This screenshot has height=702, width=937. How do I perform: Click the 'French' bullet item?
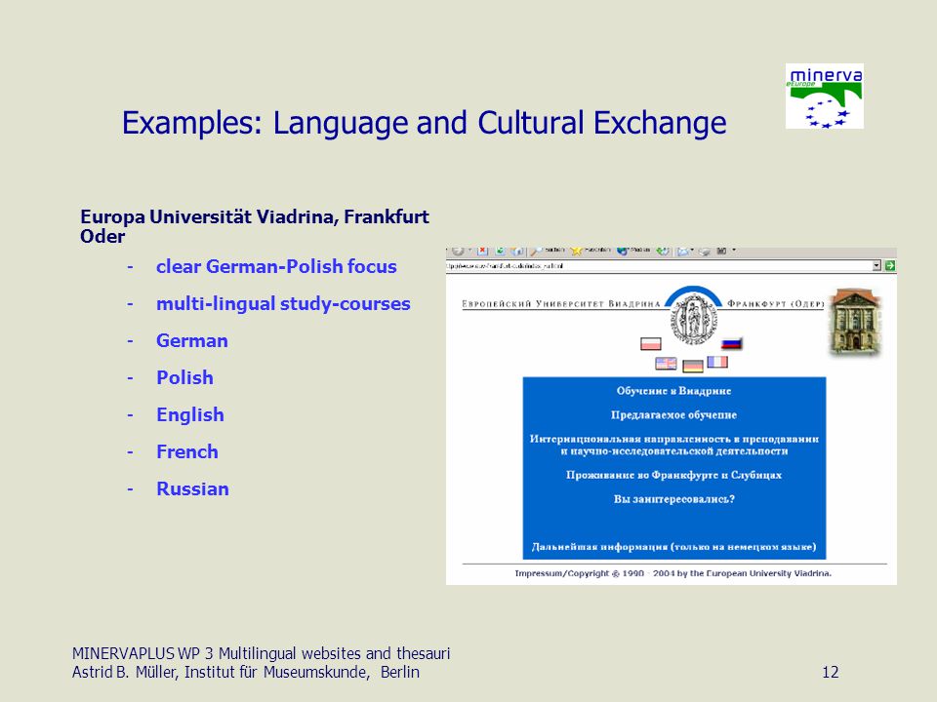pos(187,451)
